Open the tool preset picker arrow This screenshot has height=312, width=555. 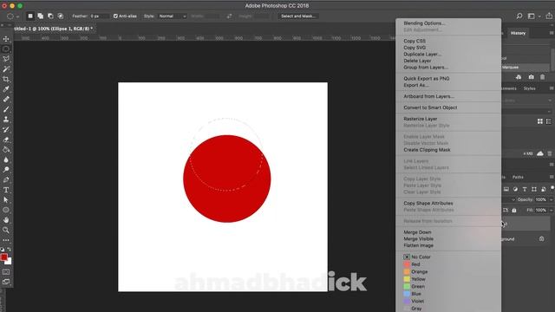tap(17, 16)
